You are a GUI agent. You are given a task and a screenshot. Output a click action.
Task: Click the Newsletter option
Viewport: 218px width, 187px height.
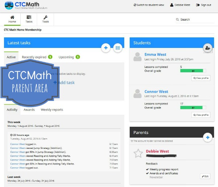[156, 177]
